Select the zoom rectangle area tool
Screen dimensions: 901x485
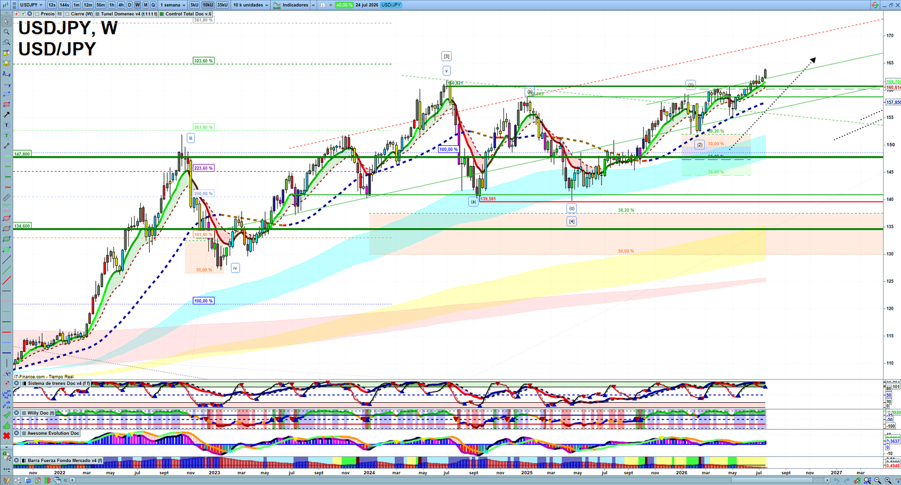click(x=6, y=42)
